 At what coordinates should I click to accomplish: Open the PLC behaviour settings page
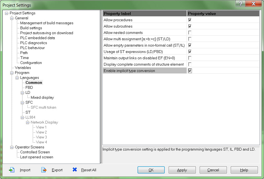pyautogui.click(x=32, y=48)
